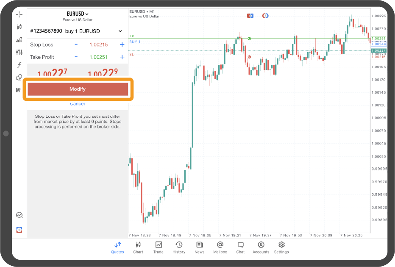Decrease Take Profit with minus button
This screenshot has height=267, width=395.
coord(76,57)
